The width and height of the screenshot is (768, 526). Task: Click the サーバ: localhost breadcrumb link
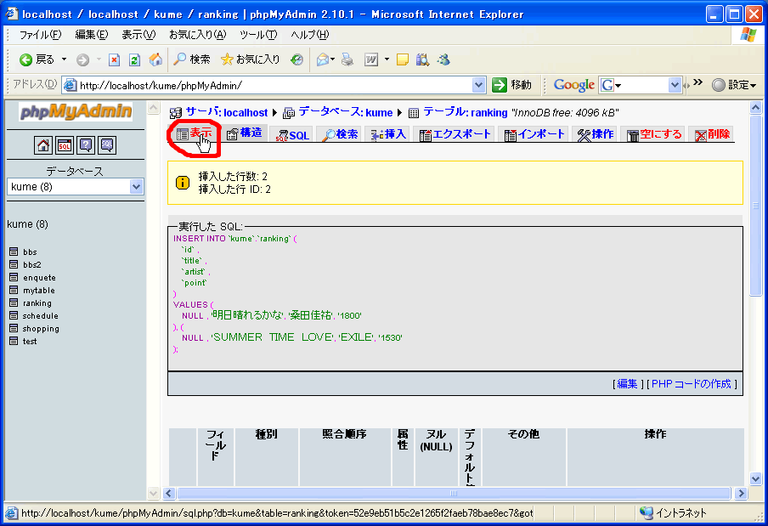226,112
